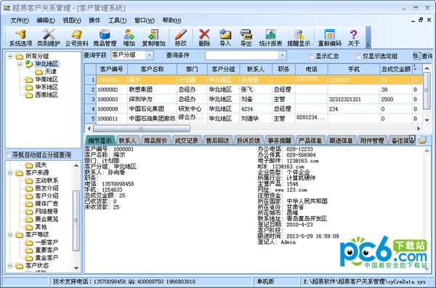Click lower tree panel scrollbar thumb
The image size is (436, 288).
coord(76,220)
